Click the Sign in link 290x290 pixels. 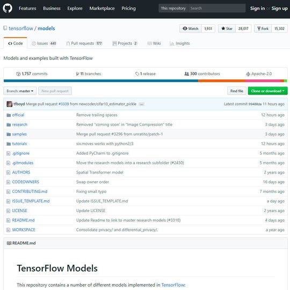pos(257,8)
